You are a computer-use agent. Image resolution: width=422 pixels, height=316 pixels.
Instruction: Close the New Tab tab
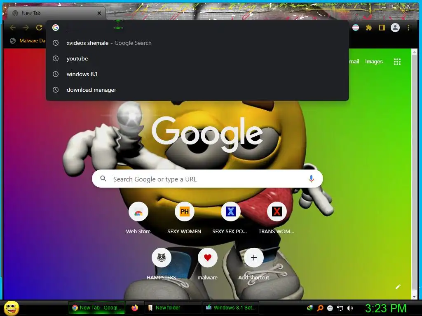coord(99,13)
